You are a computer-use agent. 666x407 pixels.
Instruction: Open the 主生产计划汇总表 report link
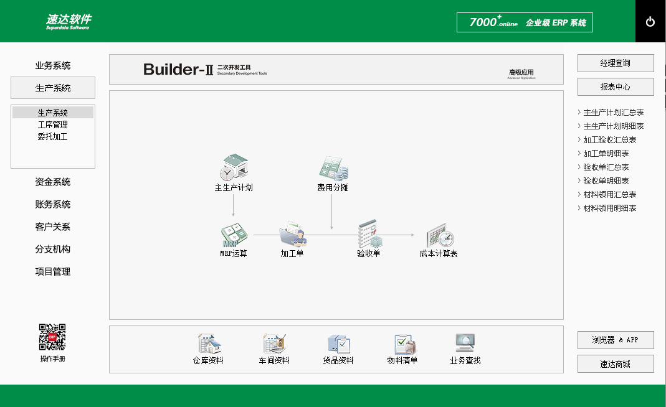613,113
